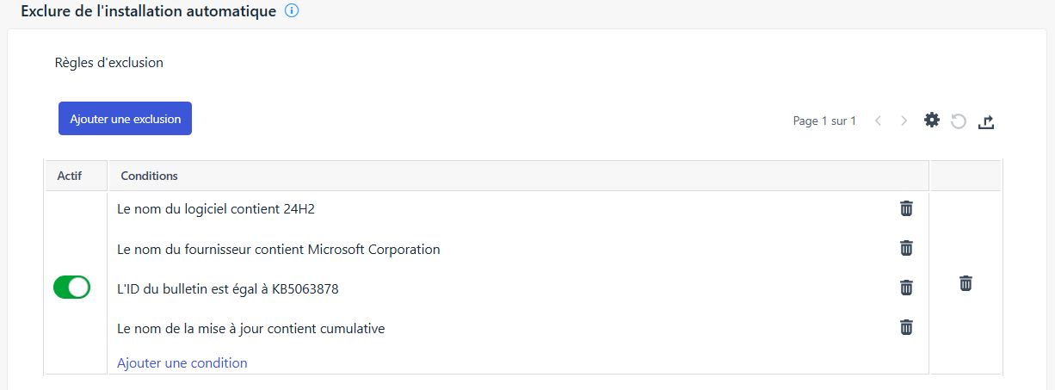Select the condition text containing 24H2

[222, 208]
